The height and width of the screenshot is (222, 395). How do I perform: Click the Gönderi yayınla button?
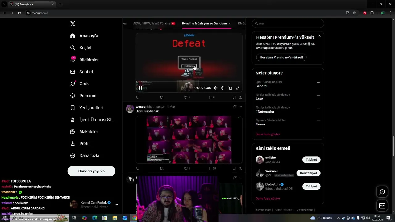click(91, 171)
